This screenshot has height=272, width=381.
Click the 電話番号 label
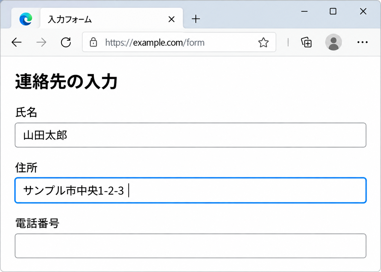[x=37, y=223]
